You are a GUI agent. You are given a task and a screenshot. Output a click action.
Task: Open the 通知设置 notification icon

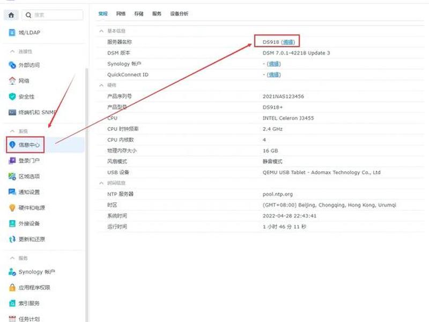point(12,192)
